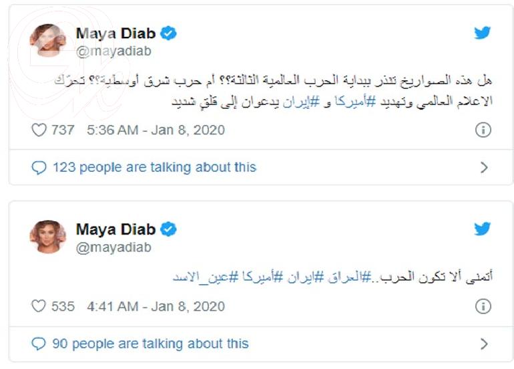The image size is (514, 369).
Task: Like the tweet with 535 likes
Action: [x=39, y=307]
